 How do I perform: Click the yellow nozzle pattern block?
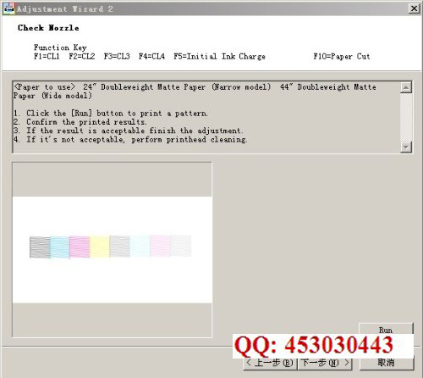[100, 247]
